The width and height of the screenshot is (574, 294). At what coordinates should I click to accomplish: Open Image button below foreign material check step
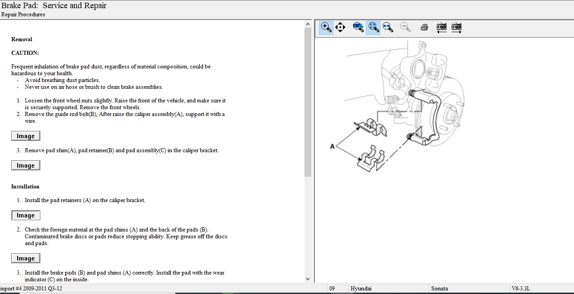pyautogui.click(x=26, y=258)
